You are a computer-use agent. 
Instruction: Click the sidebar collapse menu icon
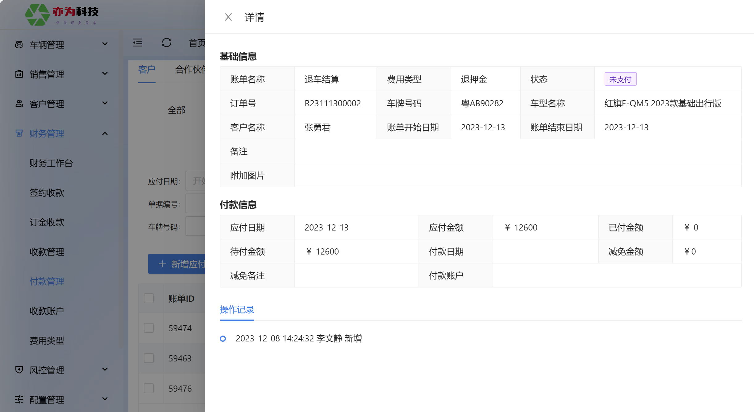[x=138, y=43]
